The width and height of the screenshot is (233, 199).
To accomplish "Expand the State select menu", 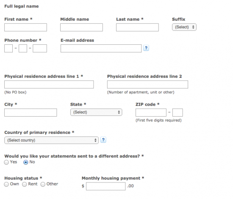I will (96, 112).
